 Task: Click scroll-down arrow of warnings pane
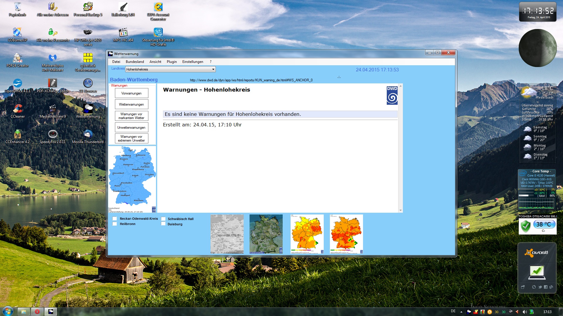click(x=401, y=210)
